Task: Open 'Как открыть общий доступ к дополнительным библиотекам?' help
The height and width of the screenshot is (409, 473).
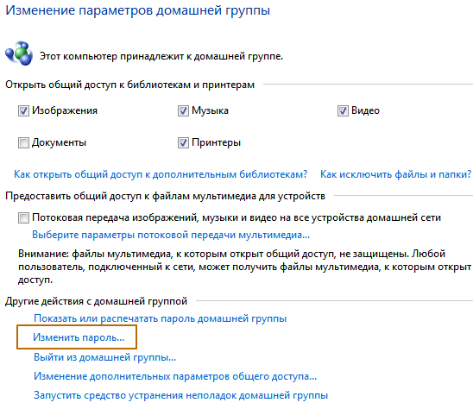Action: click(161, 174)
